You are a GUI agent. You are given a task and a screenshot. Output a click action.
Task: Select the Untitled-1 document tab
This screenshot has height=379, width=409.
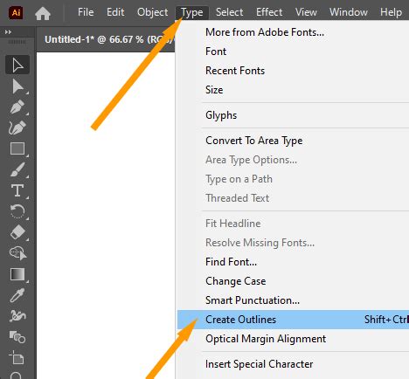106,39
